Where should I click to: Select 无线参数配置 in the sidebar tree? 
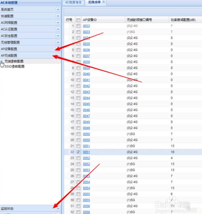pyautogui.click(x=14, y=61)
